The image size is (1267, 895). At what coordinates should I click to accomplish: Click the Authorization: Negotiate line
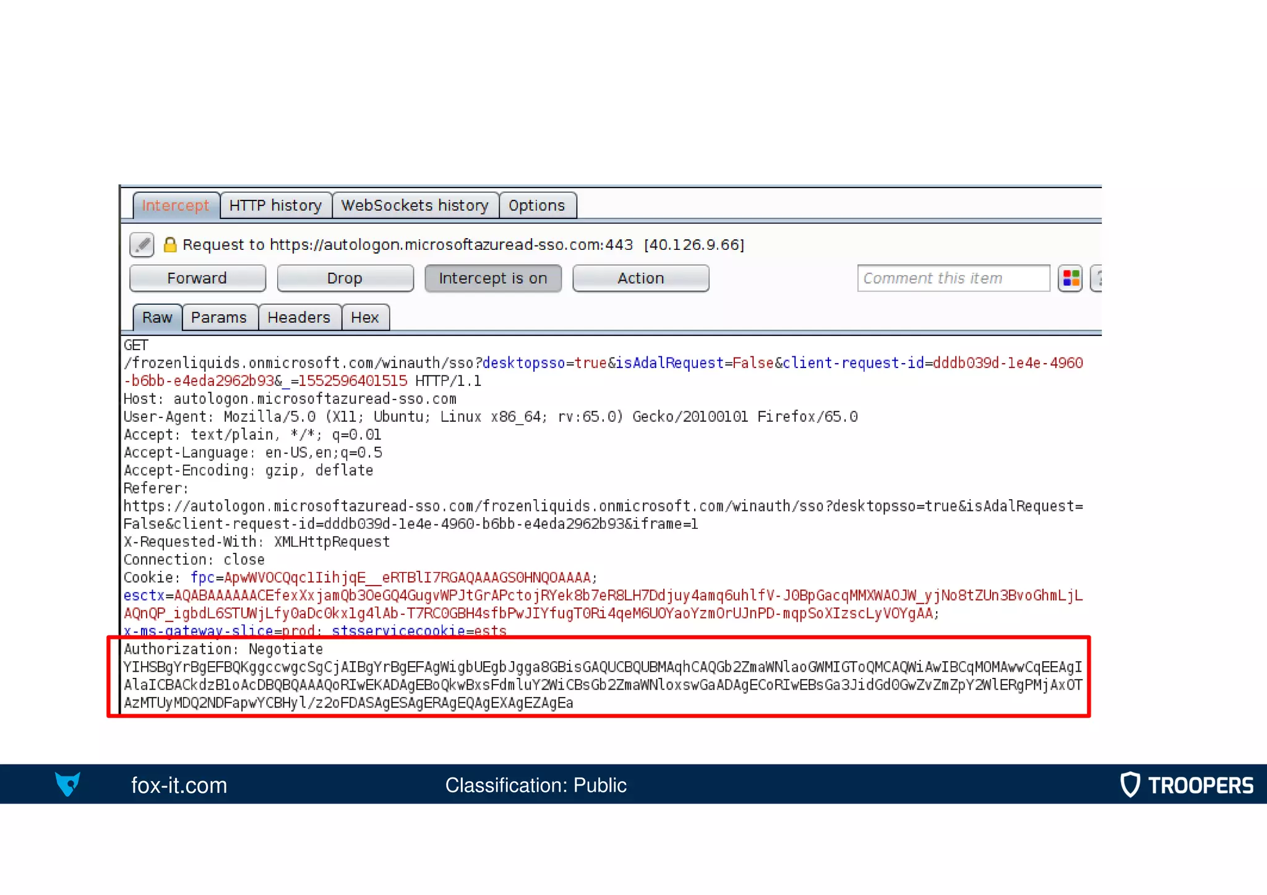[223, 649]
